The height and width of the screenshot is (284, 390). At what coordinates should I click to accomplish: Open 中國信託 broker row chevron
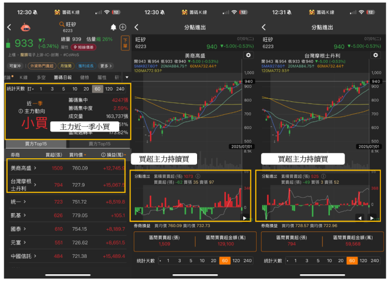[35, 256]
